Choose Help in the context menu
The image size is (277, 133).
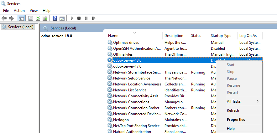[x=239, y=128]
